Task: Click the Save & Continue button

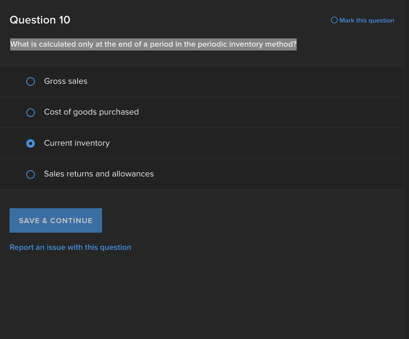Action: (56, 220)
